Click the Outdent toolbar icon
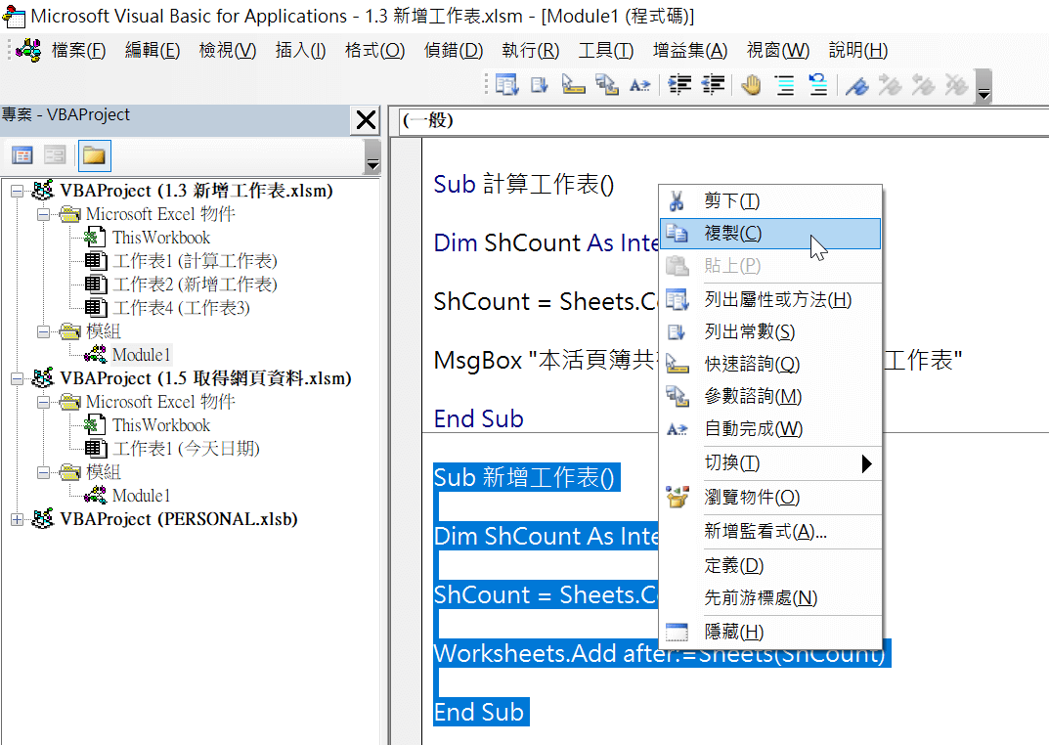Viewport: 1049px width, 745px height. pyautogui.click(x=713, y=86)
